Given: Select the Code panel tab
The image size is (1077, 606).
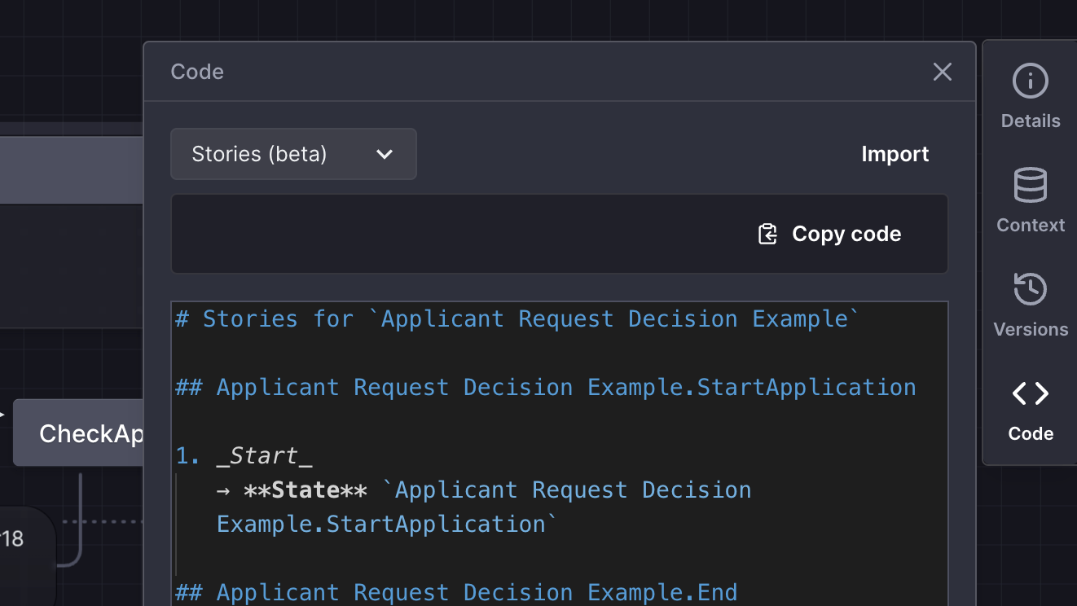Looking at the screenshot, I should [1031, 411].
